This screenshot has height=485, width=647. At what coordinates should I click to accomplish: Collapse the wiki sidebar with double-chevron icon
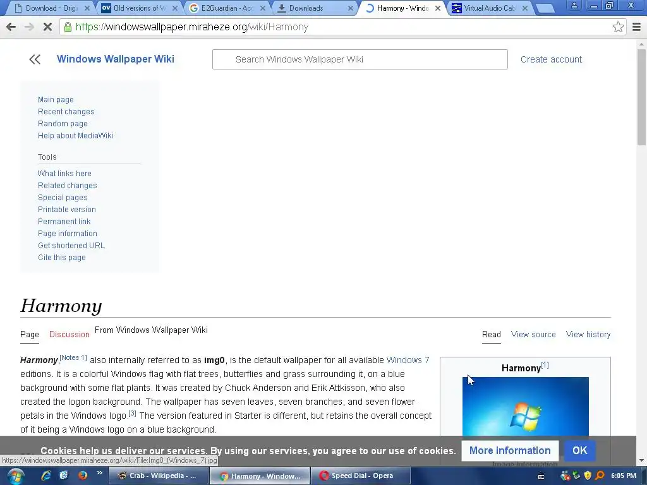[x=35, y=59]
